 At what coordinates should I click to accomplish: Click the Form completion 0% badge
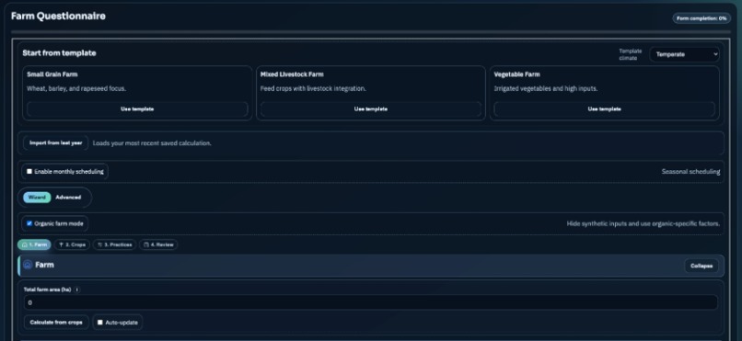tap(701, 18)
